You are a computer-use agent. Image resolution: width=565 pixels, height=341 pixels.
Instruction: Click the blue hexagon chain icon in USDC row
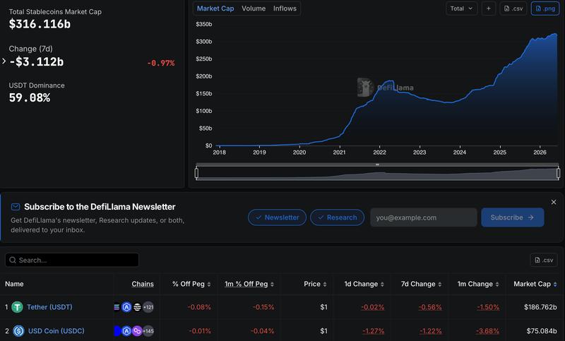tap(126, 330)
